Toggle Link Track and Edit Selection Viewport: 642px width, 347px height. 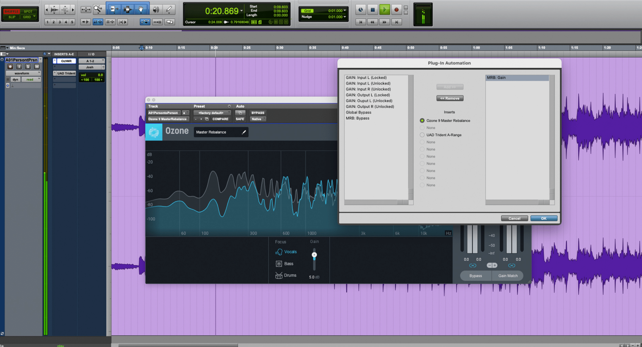pyautogui.click(x=110, y=22)
